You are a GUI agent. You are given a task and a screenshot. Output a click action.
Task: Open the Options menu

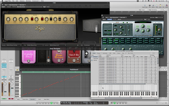pos(22,1)
